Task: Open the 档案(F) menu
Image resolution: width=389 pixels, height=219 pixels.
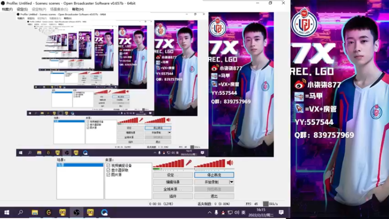Action: point(7,9)
